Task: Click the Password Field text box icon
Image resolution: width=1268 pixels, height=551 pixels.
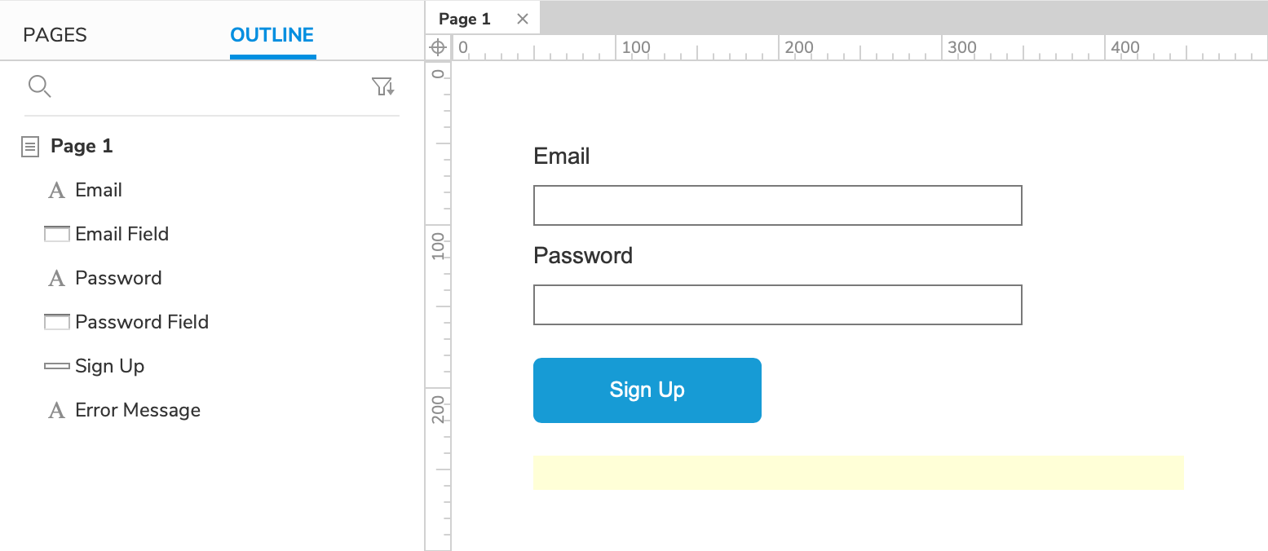Action: click(56, 323)
